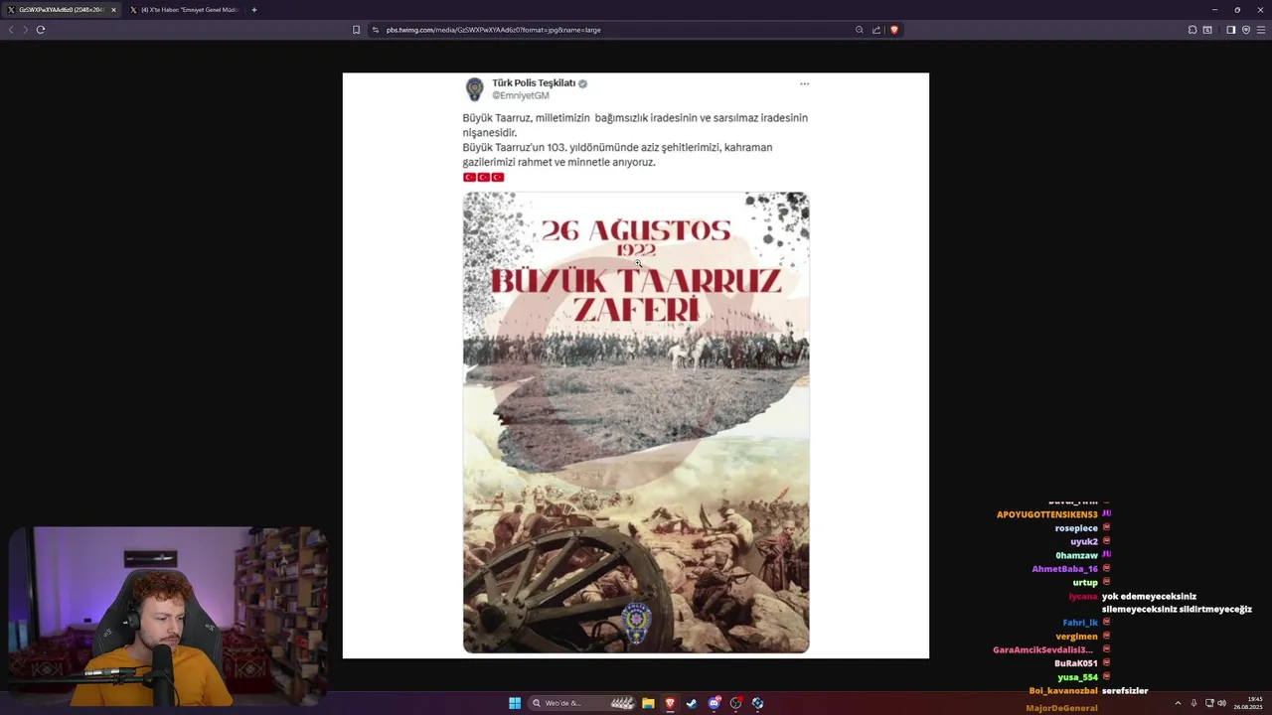
Task: Open a new browser tab
Action: [254, 10]
